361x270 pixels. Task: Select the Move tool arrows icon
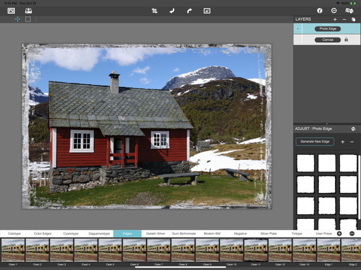(17, 20)
